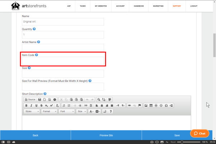Insert an image using the editor image icon
This screenshot has height=144, width=216.
point(146,106)
